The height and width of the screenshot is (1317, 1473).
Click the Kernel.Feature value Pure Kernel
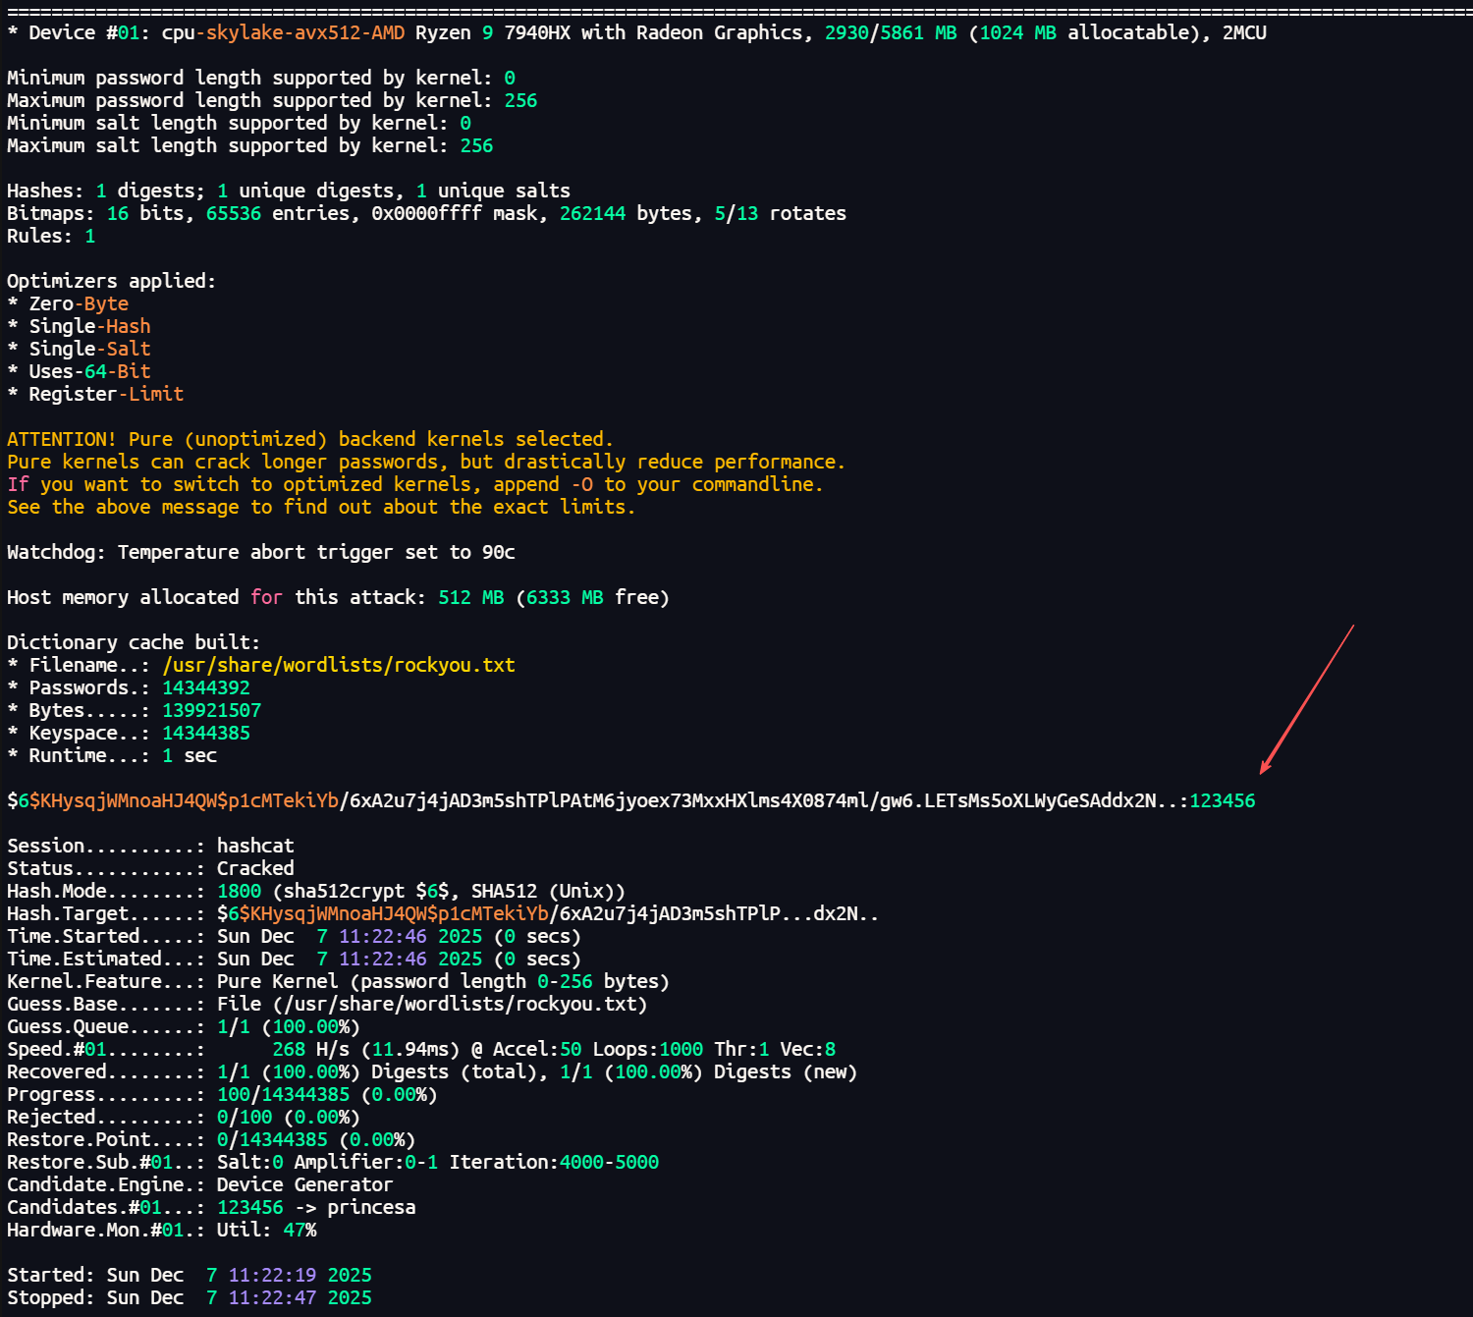point(278,981)
